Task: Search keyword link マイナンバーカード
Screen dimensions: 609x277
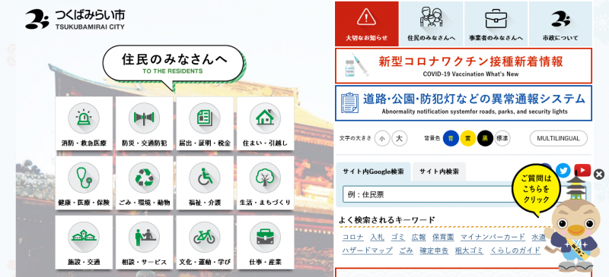Action: click(x=493, y=237)
